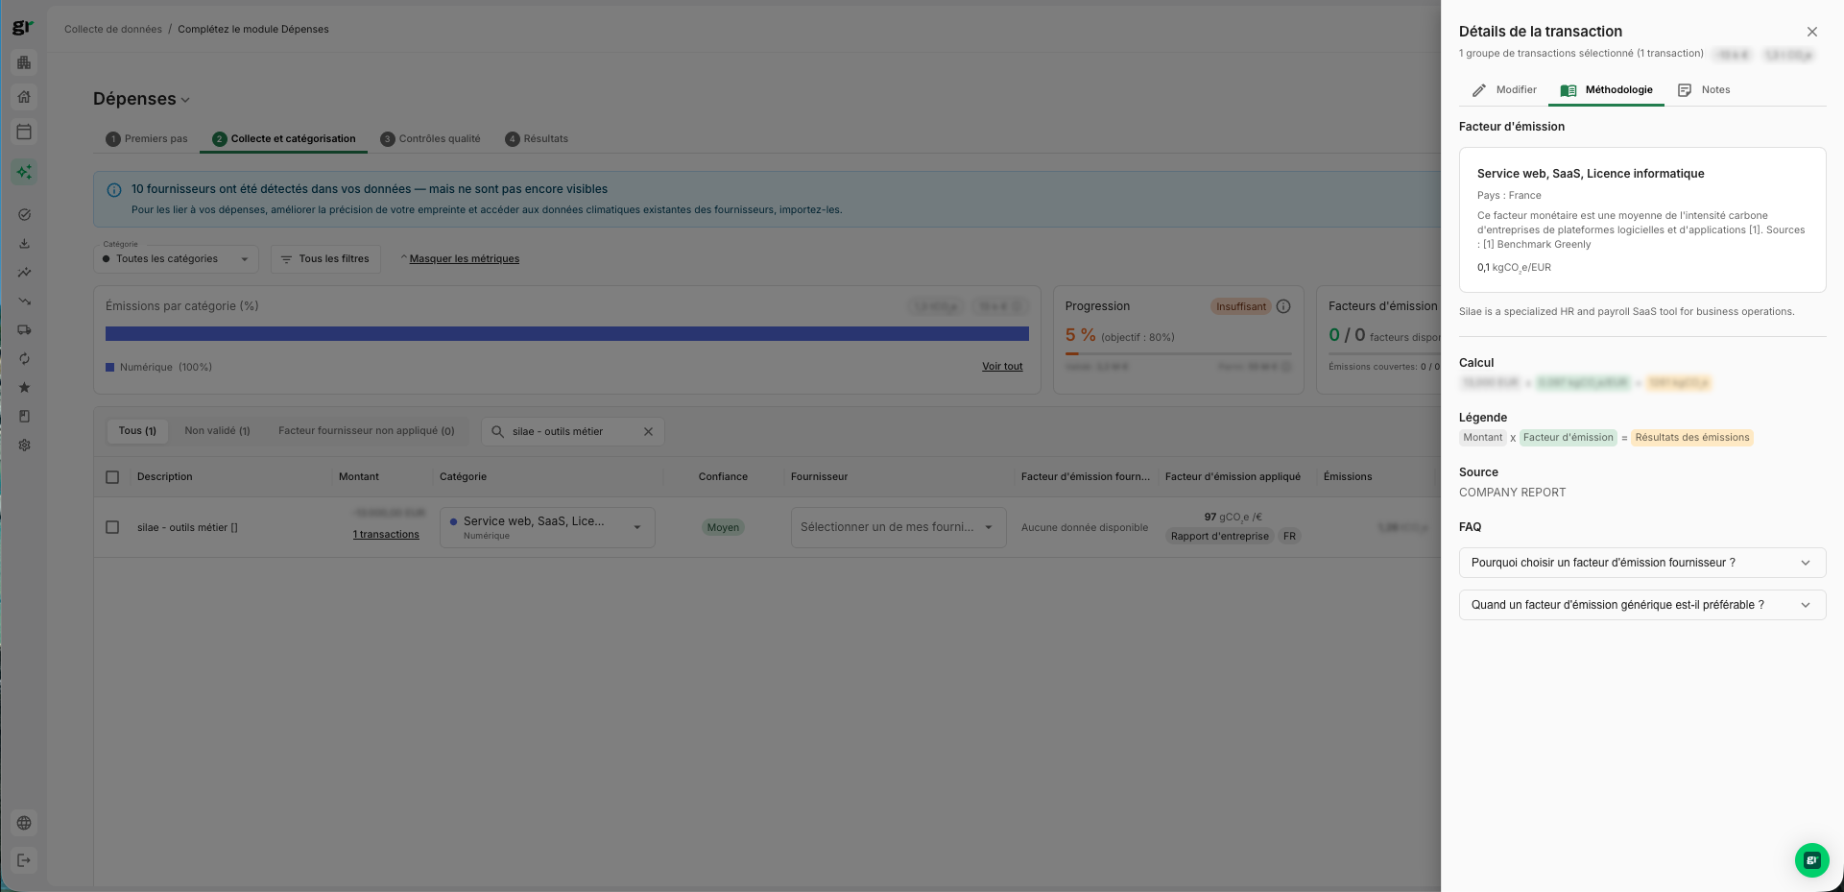Click 'Collecte de données' breadcrumb
1844x892 pixels.
113,30
